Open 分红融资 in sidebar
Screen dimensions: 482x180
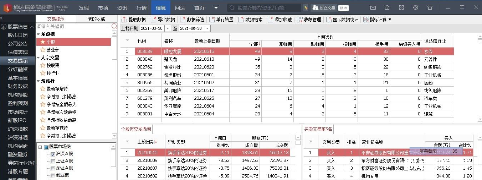[x=18, y=69]
